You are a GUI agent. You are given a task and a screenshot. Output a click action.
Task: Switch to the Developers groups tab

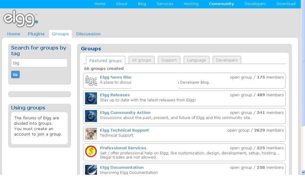[227, 60]
